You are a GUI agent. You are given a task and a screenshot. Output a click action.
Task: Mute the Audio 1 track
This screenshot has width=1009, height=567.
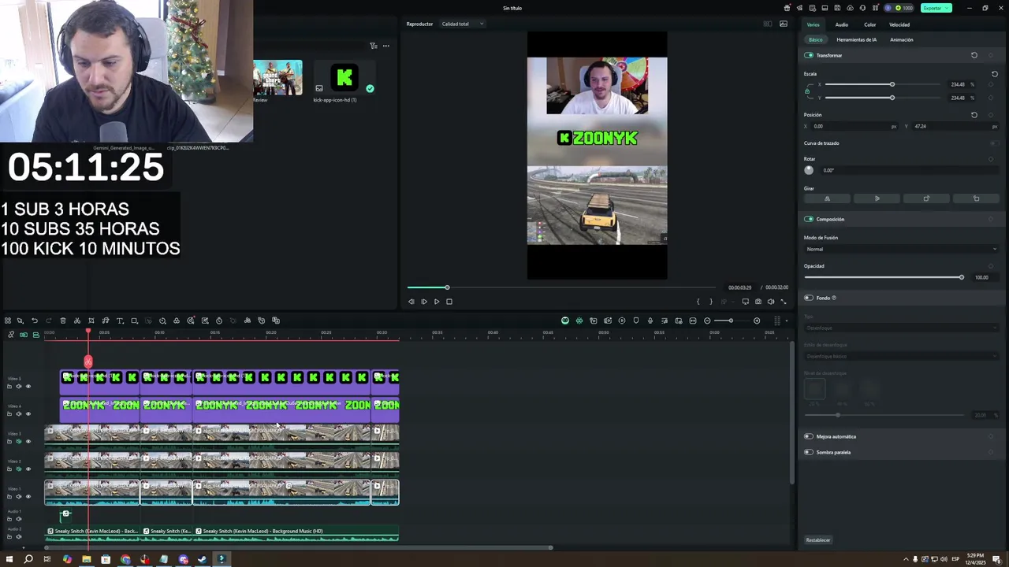coord(19,519)
